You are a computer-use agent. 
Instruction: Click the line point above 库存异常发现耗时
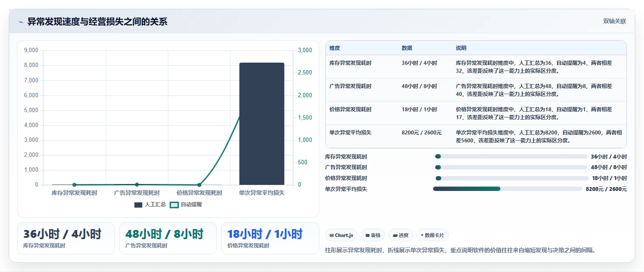click(74, 185)
